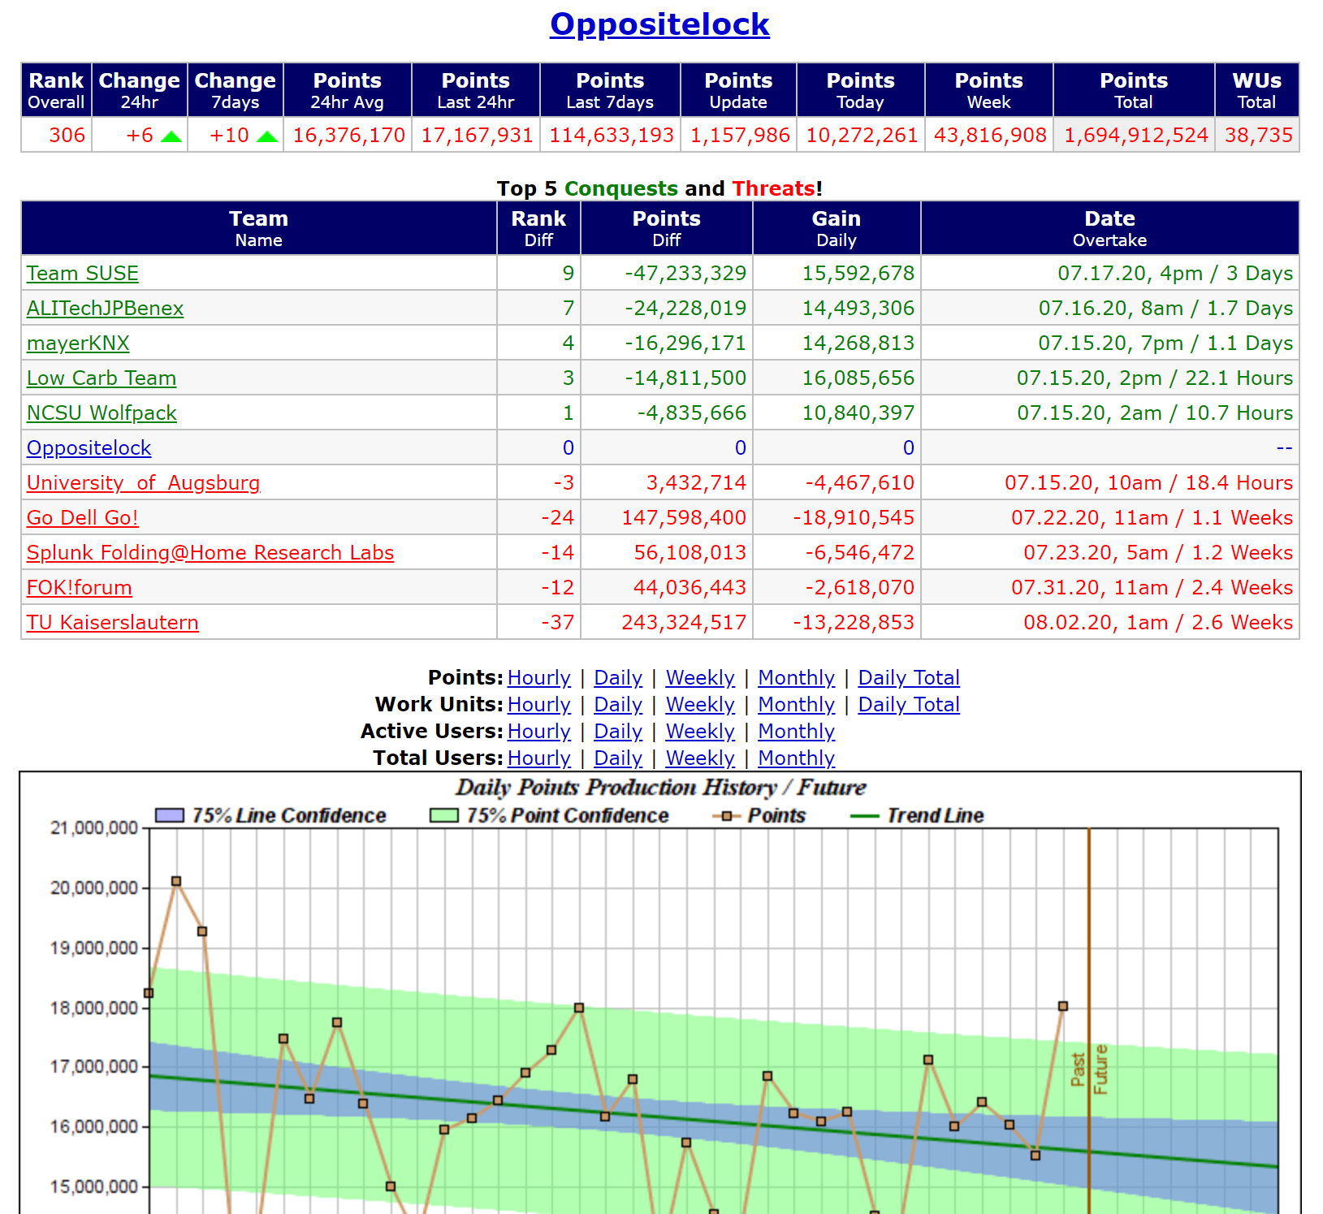Viewport: 1323px width, 1214px height.
Task: Click the green up arrow beside +6
Action: (x=171, y=136)
